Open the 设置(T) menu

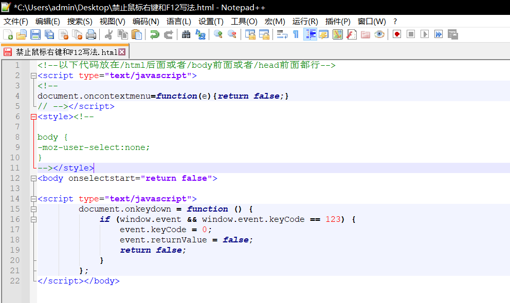click(211, 22)
